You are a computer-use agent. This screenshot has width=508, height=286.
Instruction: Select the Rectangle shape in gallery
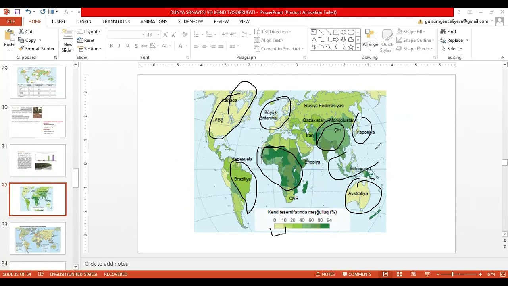click(x=336, y=32)
